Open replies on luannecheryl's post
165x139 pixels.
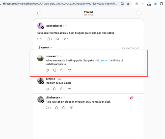tap(48, 39)
